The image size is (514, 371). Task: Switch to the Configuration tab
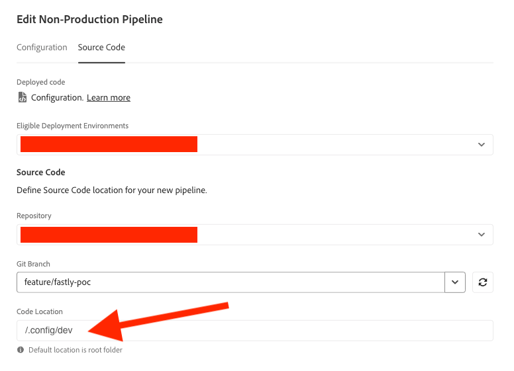point(42,48)
